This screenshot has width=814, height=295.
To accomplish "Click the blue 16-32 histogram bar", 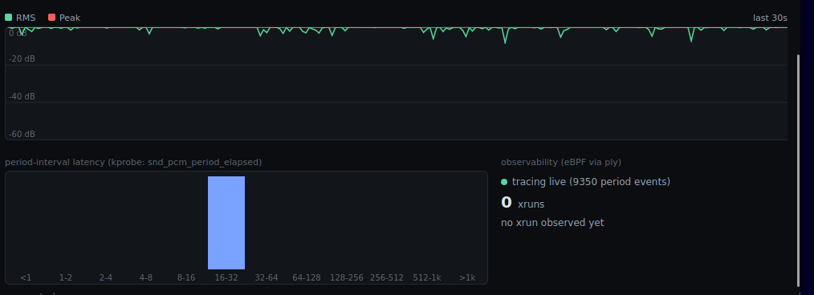I will [226, 223].
